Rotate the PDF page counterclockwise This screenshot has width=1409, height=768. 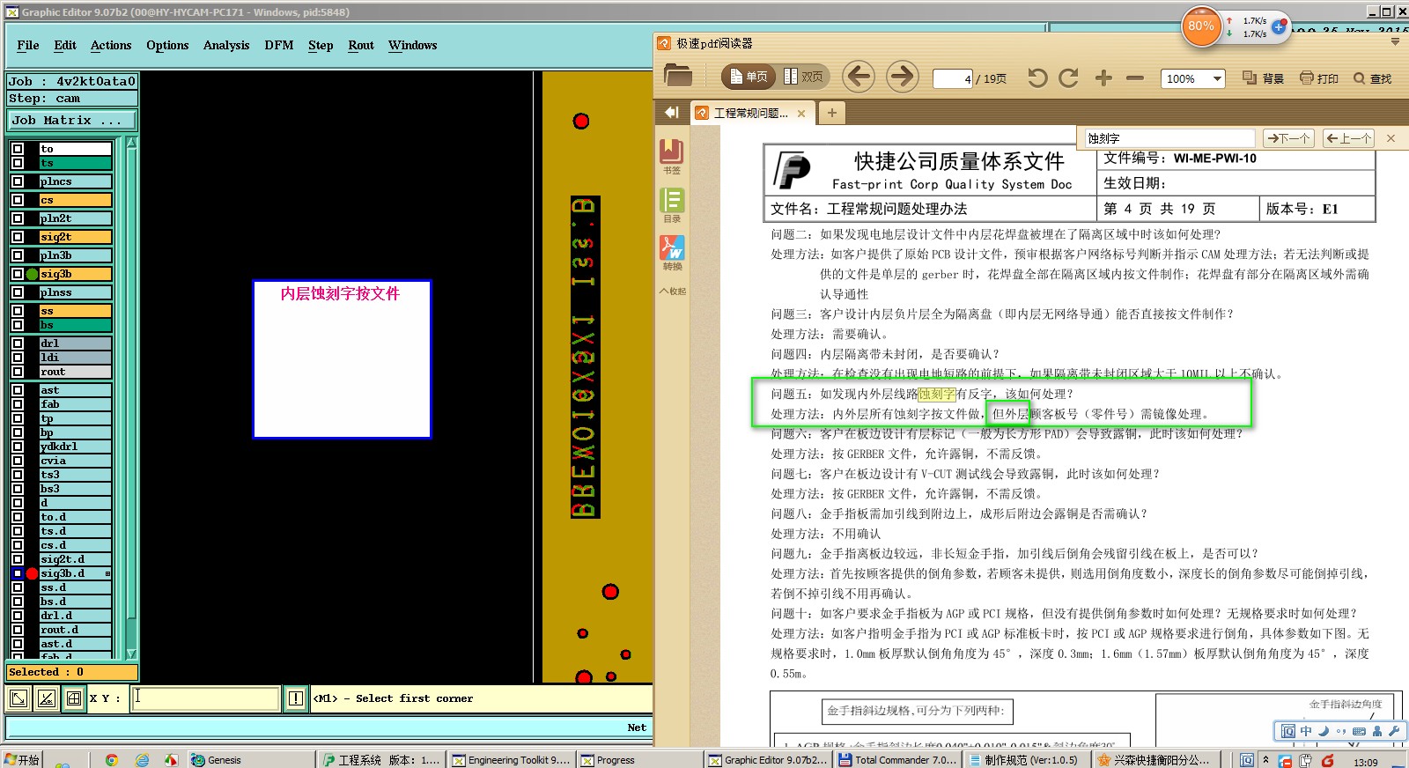coord(1037,78)
